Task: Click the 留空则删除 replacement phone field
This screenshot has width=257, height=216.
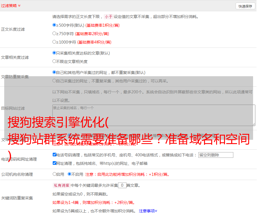Action: coord(216,155)
